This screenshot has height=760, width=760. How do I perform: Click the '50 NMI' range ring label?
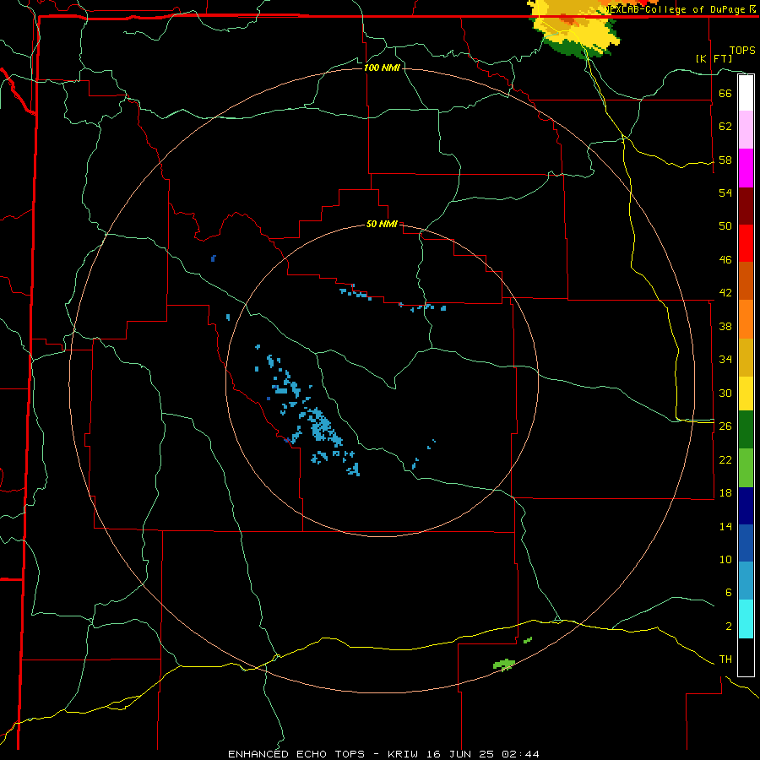coord(382,224)
